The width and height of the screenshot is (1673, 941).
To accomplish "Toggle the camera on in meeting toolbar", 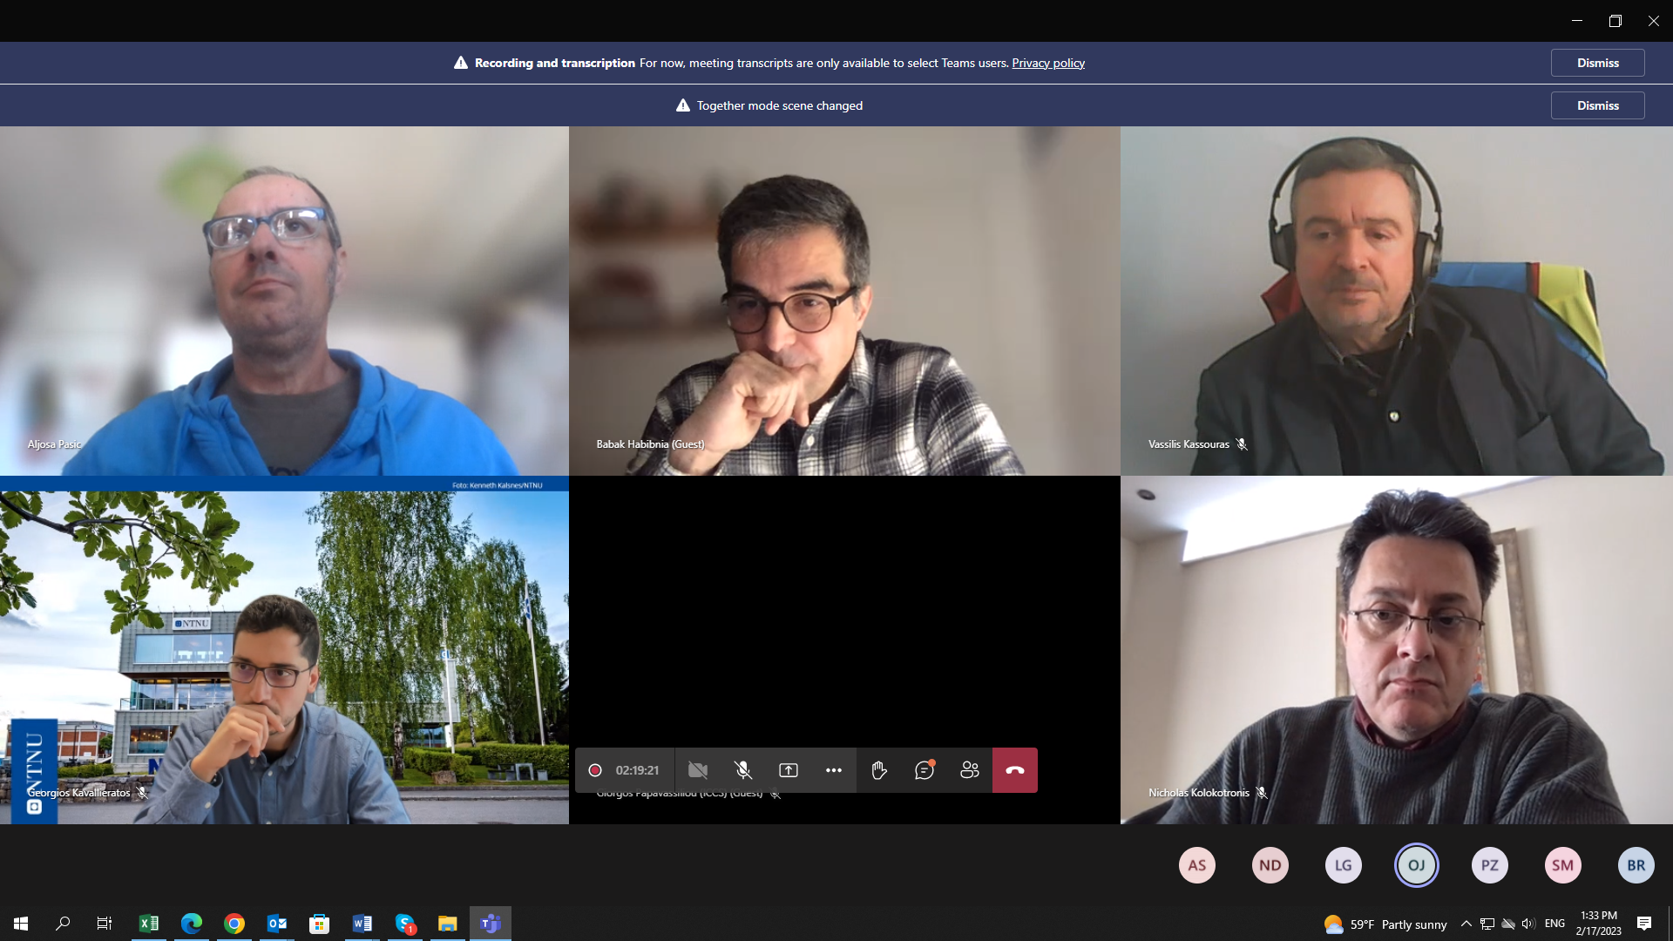I will pyautogui.click(x=697, y=770).
